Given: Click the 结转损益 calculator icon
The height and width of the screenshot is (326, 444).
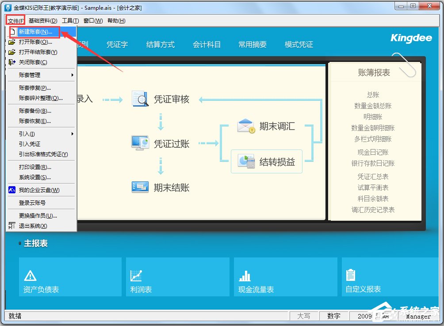Looking at the screenshot, I should tap(246, 161).
